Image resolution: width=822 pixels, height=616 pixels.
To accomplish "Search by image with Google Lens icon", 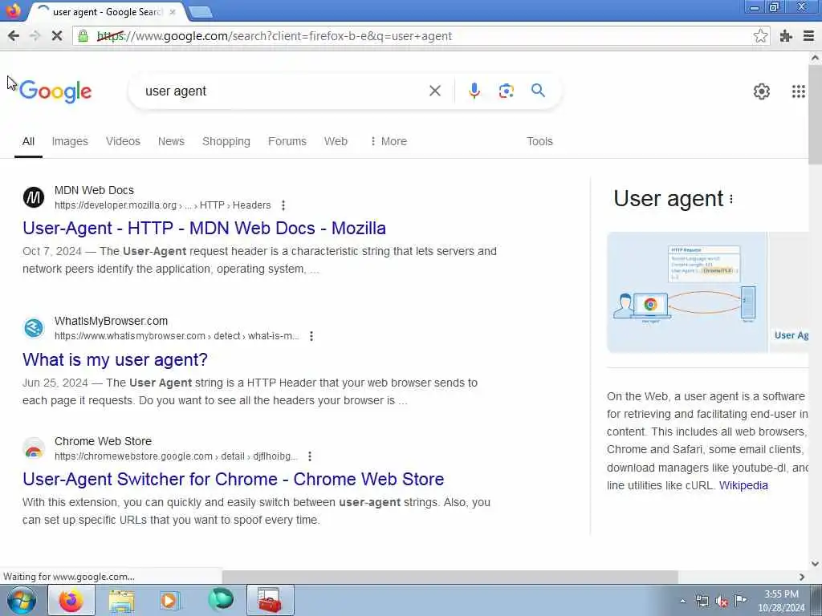I will [506, 91].
